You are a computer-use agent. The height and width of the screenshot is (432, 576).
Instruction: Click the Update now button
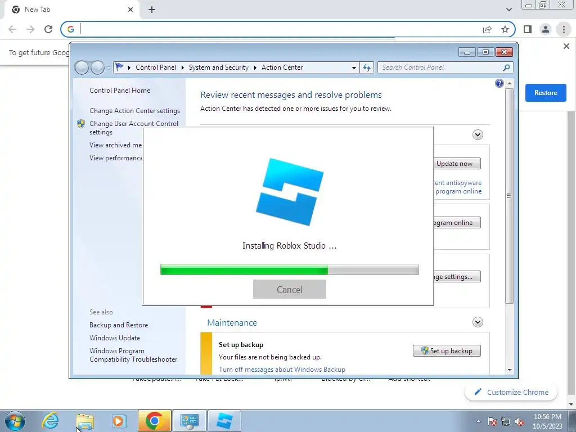457,164
